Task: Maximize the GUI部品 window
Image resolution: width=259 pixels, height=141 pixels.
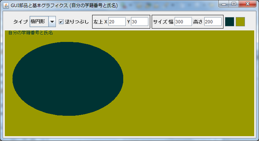Action: [234, 4]
